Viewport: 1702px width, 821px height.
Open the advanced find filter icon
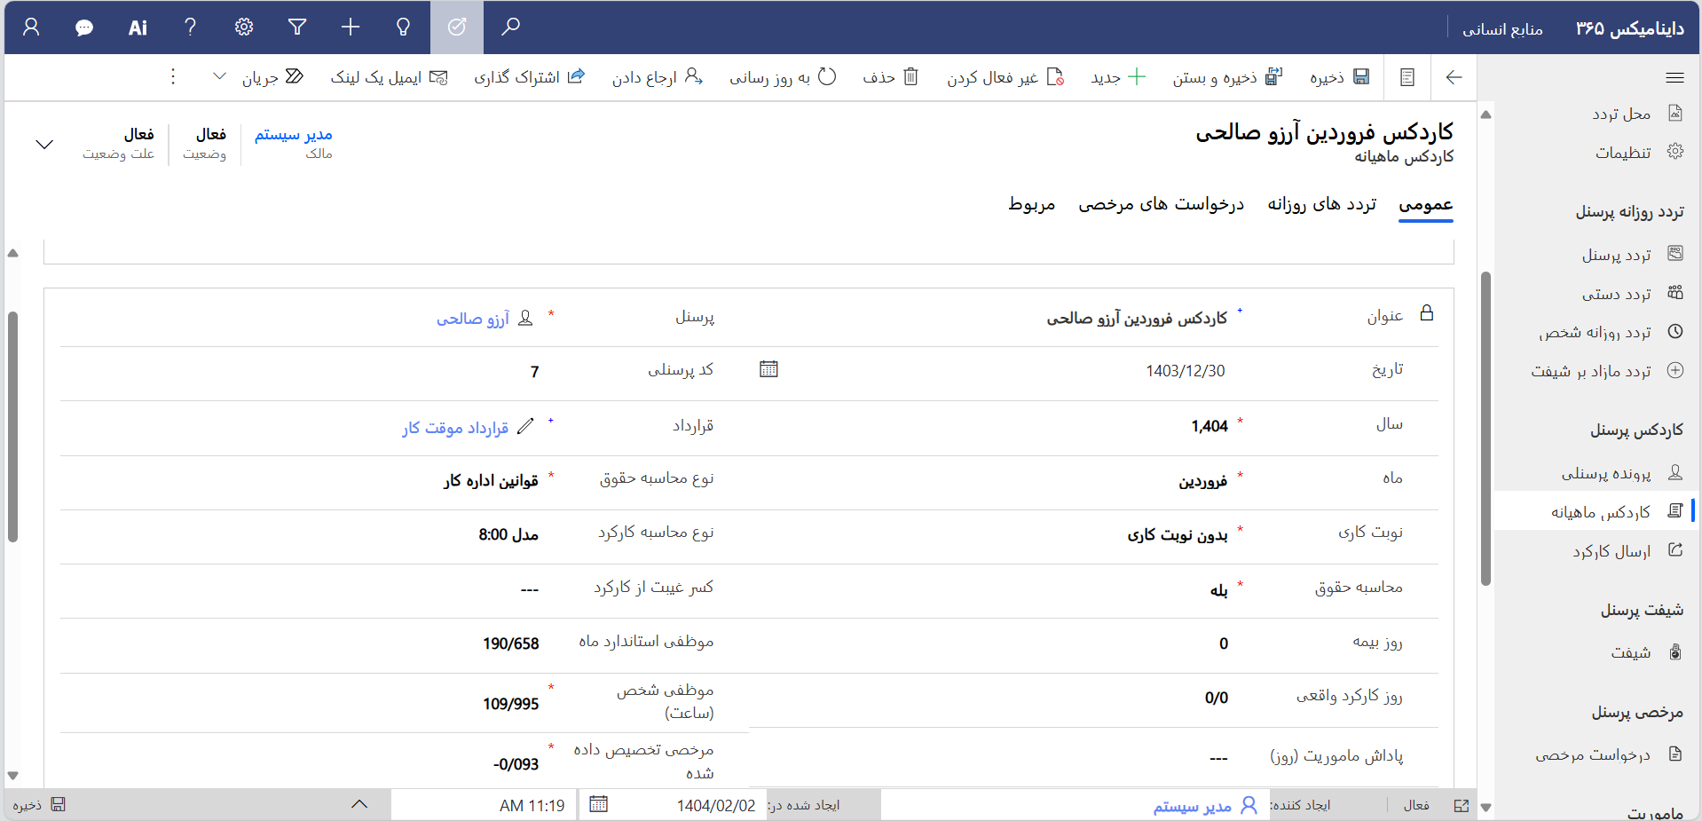(x=297, y=28)
